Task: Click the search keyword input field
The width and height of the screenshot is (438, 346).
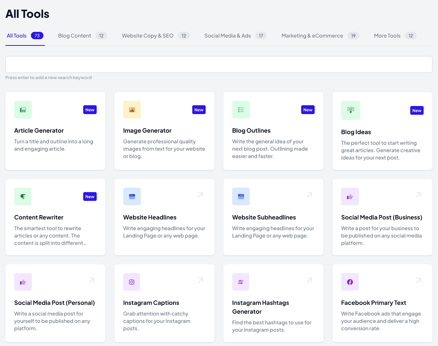Action: [x=219, y=64]
